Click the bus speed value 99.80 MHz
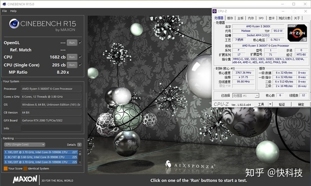311x186 pixels. pos(243,82)
